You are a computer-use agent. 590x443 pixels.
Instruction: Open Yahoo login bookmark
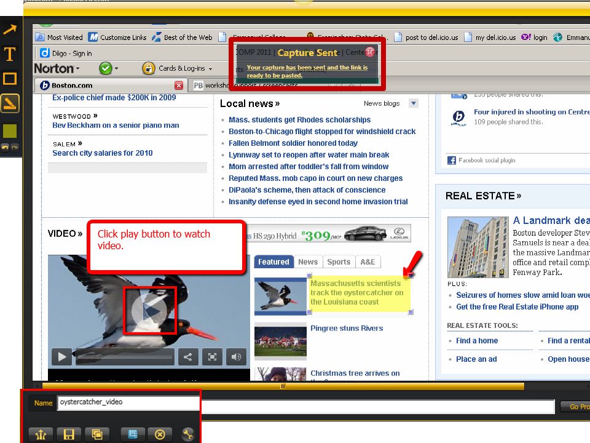(534, 38)
